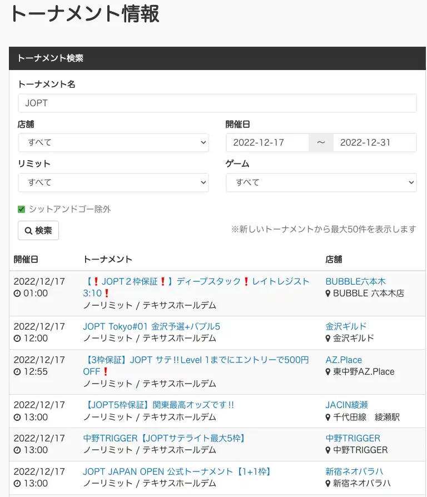Open JOPT Tokyo#01 金沢予選+バブル5 link
This screenshot has height=497, width=427.
click(152, 326)
